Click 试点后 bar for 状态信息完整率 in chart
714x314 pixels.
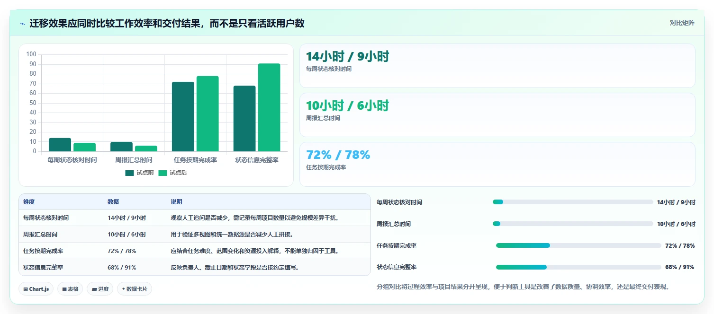269,107
